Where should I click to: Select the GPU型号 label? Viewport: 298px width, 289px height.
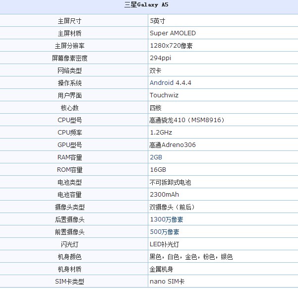click(69, 145)
